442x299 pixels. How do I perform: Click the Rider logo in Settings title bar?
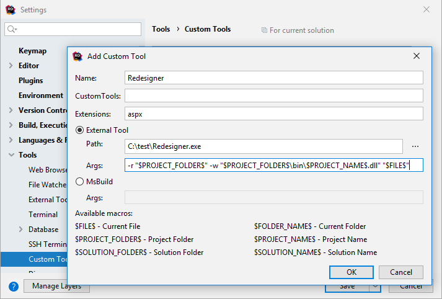pyautogui.click(x=11, y=10)
